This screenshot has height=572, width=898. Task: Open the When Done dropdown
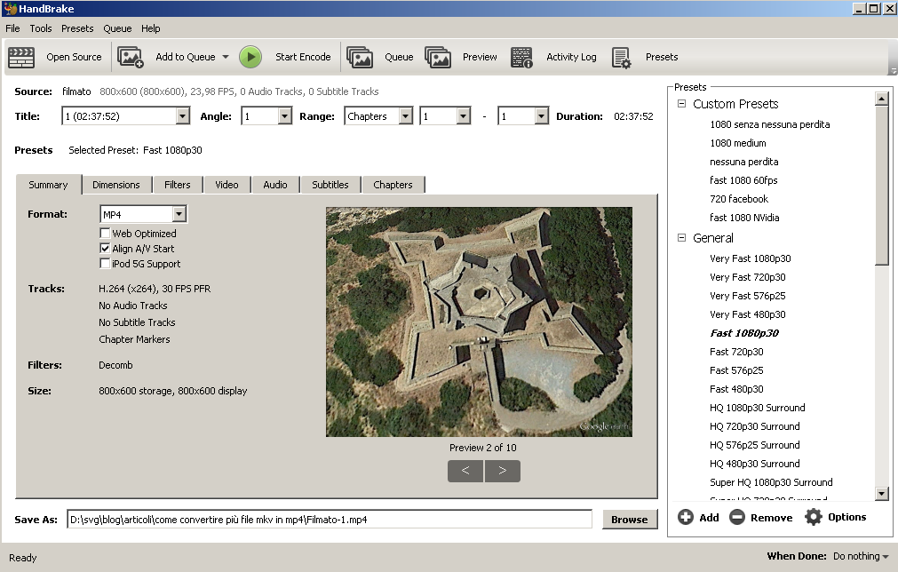point(861,556)
